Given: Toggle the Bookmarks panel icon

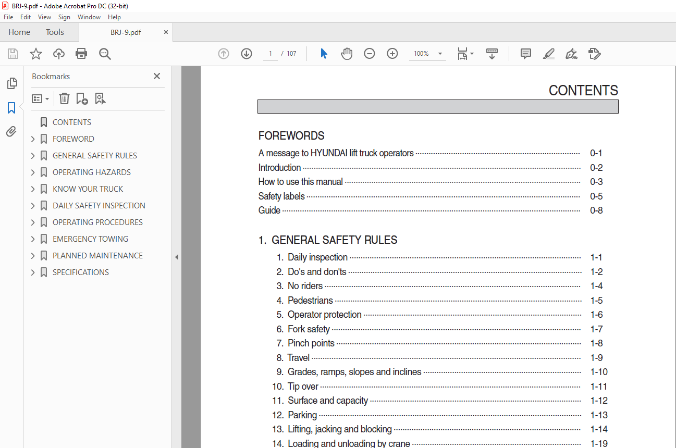Looking at the screenshot, I should (11, 108).
